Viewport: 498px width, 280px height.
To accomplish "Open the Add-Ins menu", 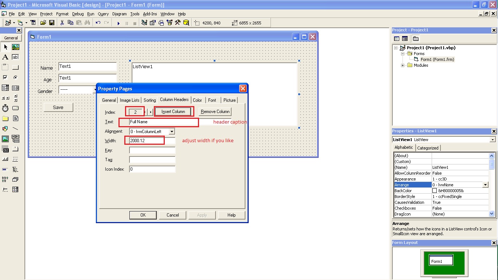I will pos(151,14).
